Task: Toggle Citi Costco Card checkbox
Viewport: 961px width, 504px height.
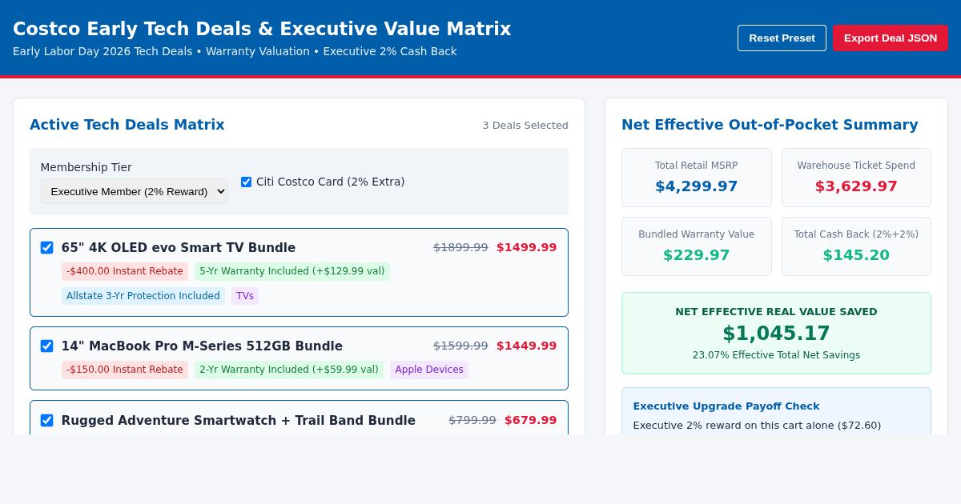Action: click(x=246, y=182)
